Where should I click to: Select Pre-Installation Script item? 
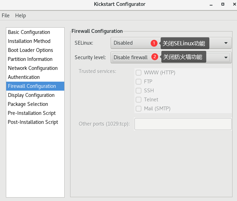pos(35,113)
